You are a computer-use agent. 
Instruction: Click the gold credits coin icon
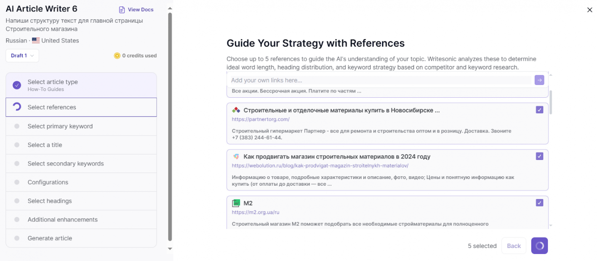tap(117, 56)
